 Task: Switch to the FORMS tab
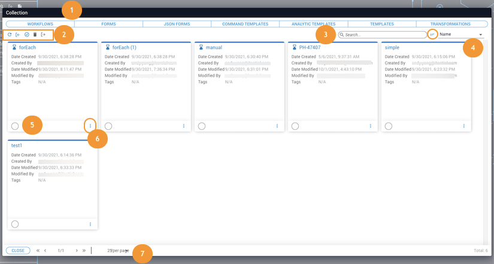[x=109, y=24]
